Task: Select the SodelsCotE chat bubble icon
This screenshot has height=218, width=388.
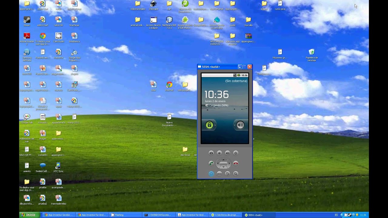Action: tap(42, 167)
